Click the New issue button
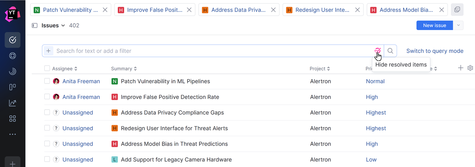Viewport: 475px width, 167px height. [434, 25]
